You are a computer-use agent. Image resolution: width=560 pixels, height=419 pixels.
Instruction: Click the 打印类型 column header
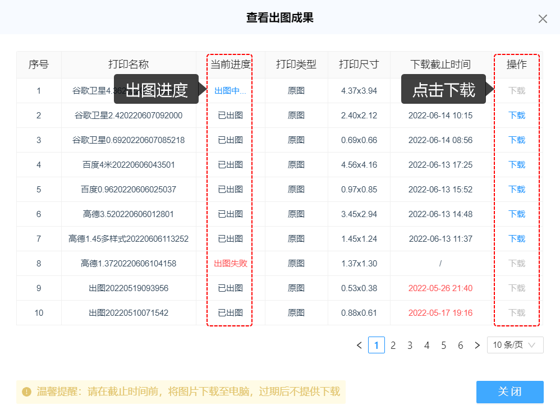[296, 65]
